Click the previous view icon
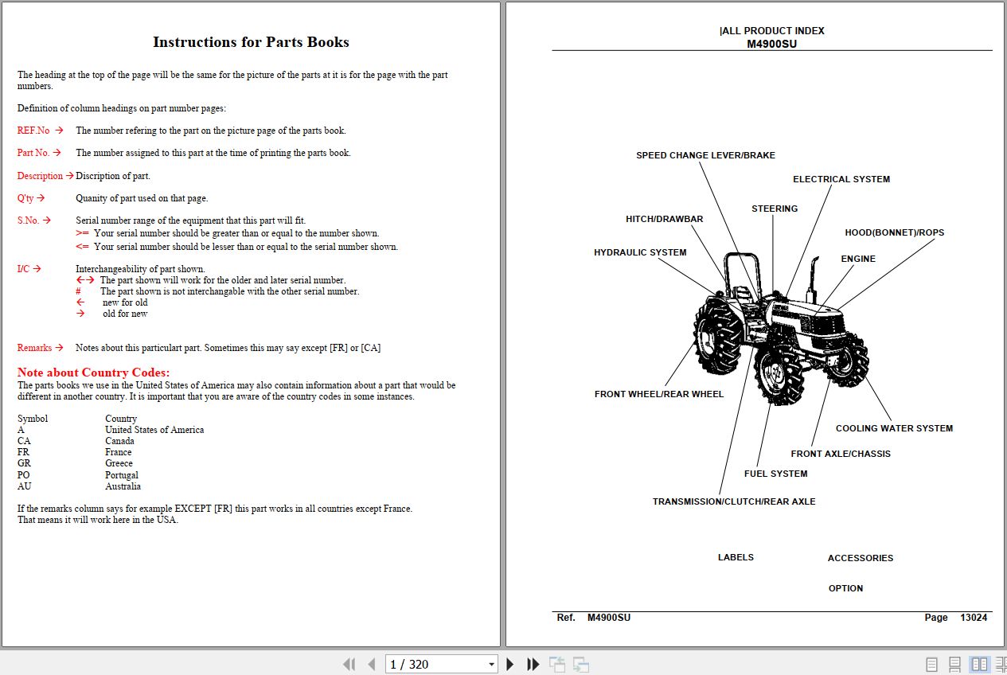1007x675 pixels. pos(557,664)
